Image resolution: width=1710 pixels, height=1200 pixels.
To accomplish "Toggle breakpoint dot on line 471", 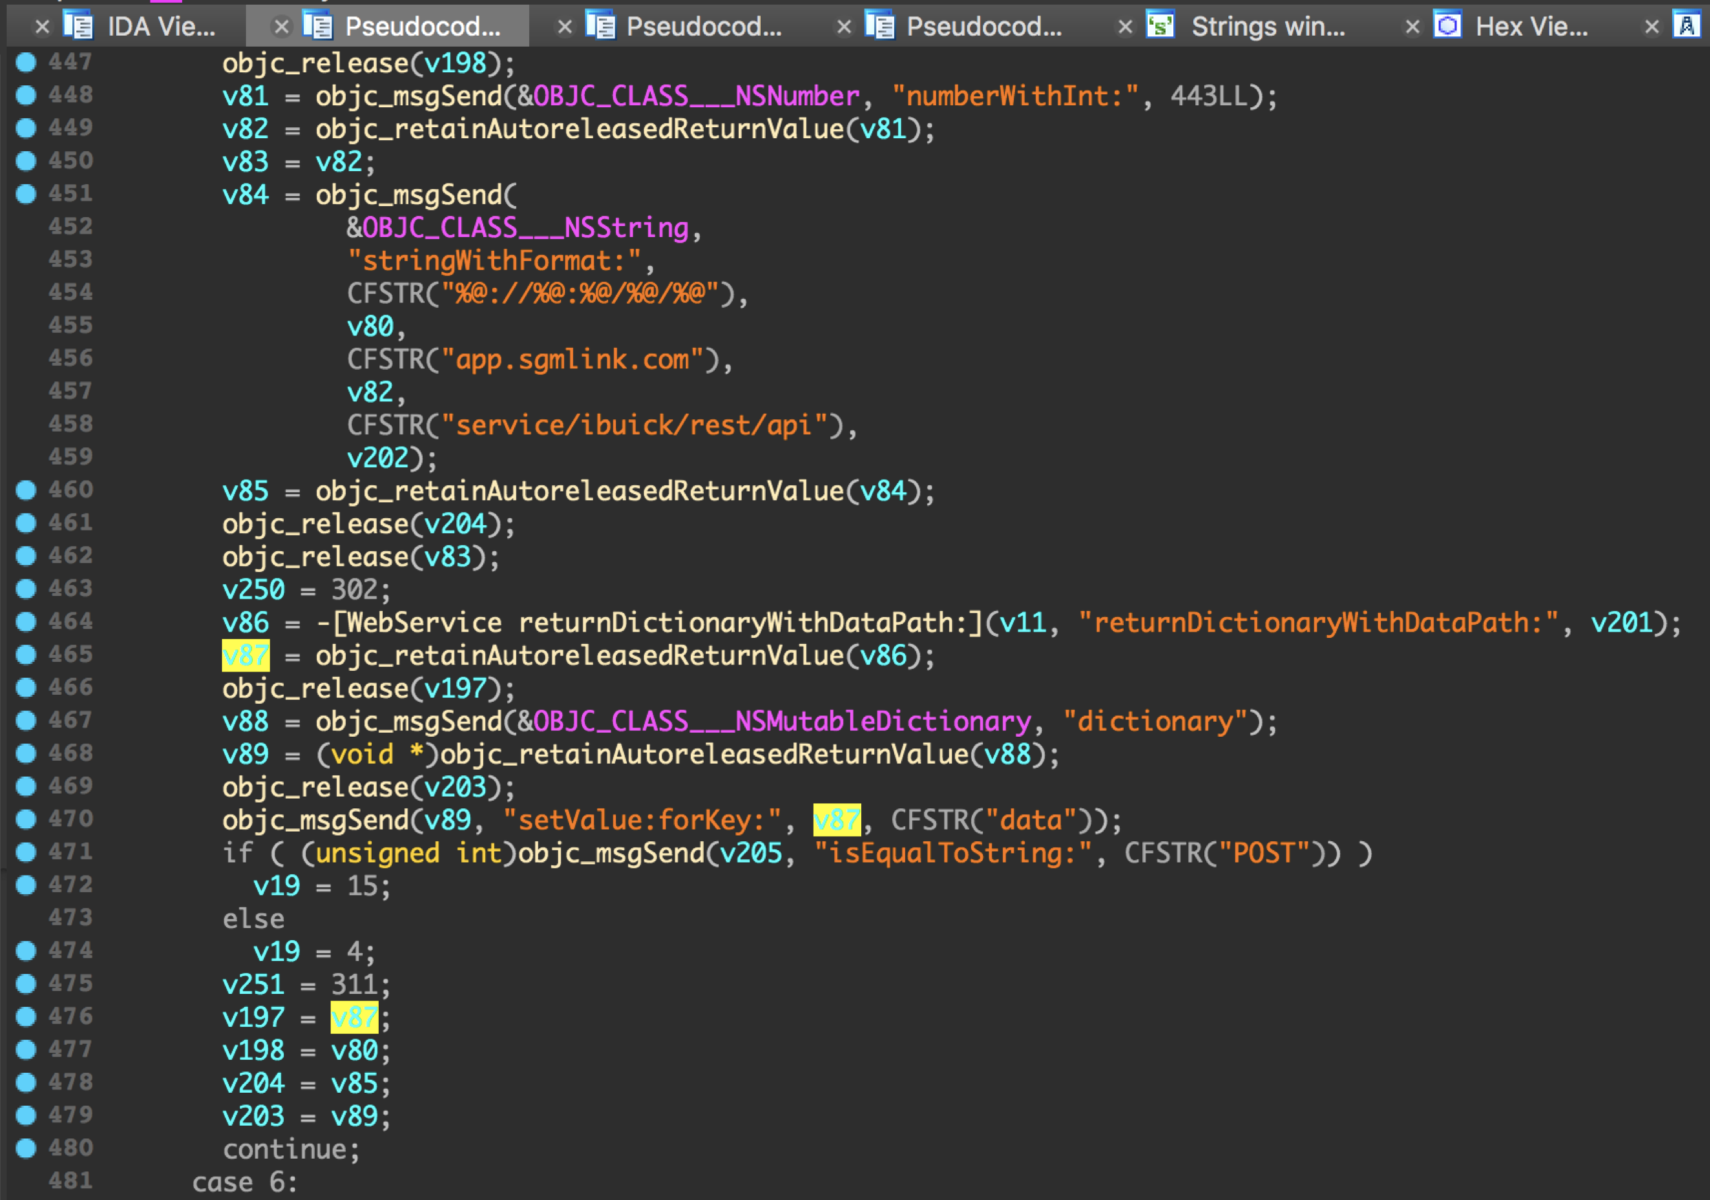I will coord(26,852).
